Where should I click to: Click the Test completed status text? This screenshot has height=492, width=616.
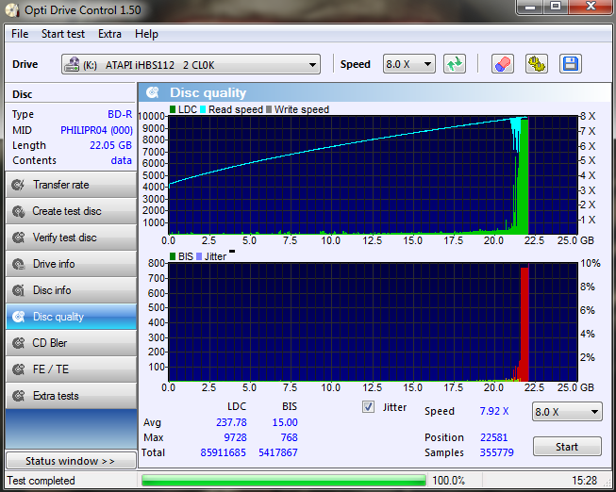(x=41, y=481)
